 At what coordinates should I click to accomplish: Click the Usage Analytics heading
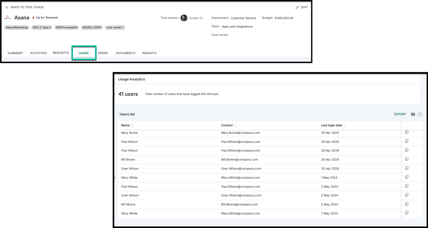[x=132, y=79]
